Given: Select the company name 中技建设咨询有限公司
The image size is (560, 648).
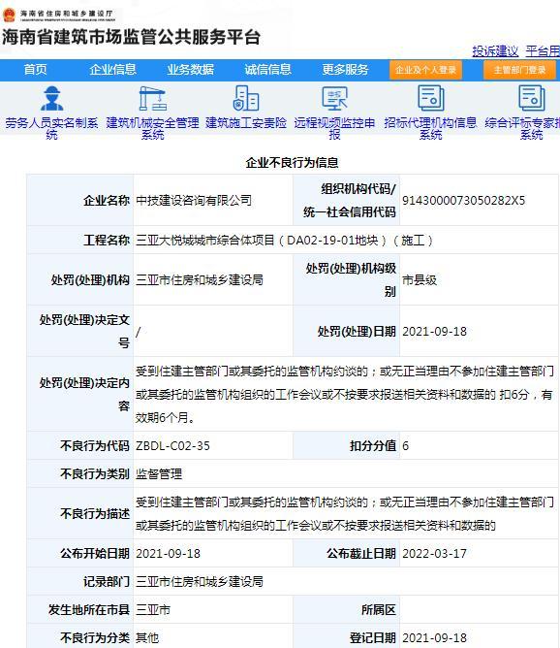Looking at the screenshot, I should click(194, 201).
